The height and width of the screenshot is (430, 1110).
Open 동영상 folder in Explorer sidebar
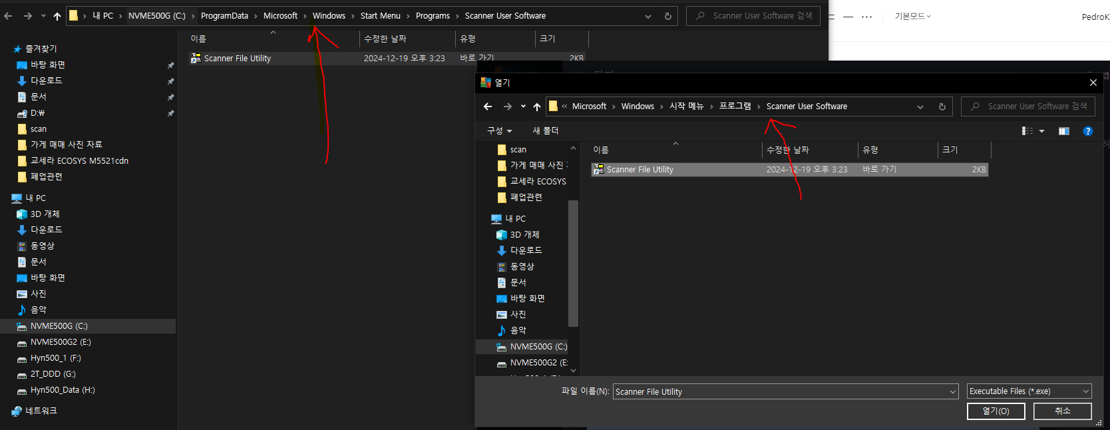[42, 246]
